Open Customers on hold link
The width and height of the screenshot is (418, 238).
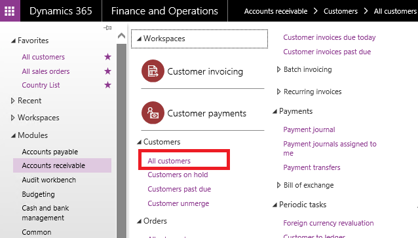[178, 175]
